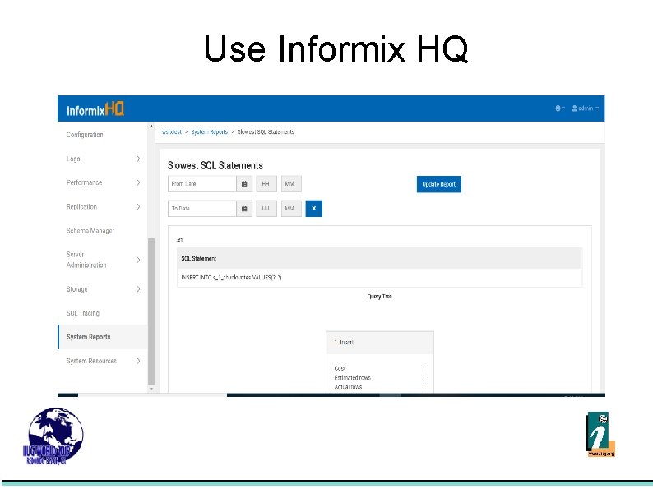Select the 1. Insert query tree node
This screenshot has height=489, width=653.
pos(380,343)
